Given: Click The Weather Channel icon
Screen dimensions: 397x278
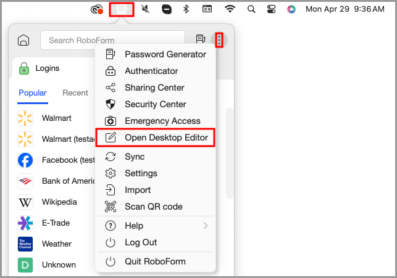Looking at the screenshot, I should point(25,244).
